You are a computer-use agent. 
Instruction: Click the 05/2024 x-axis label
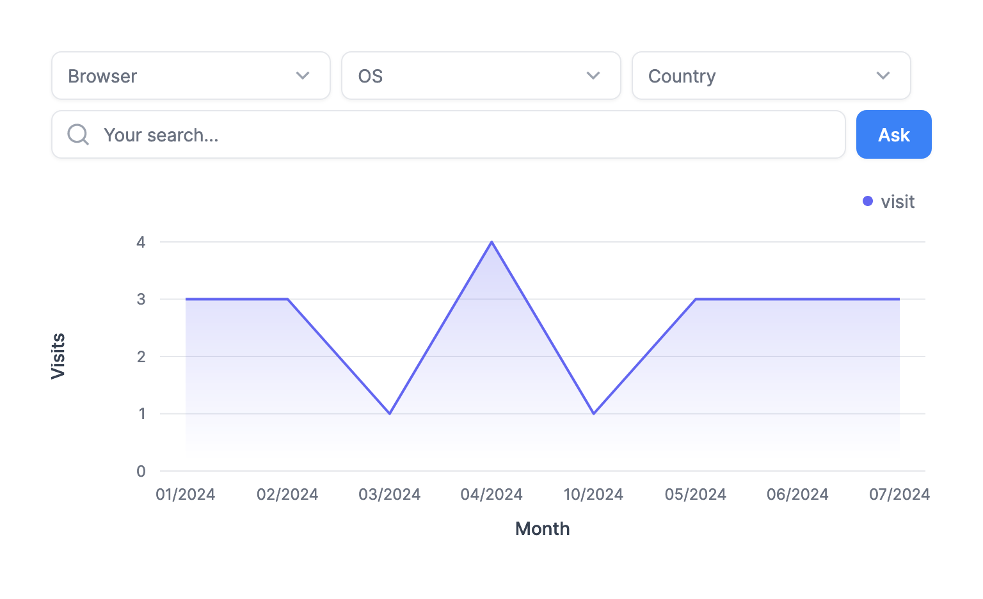[x=696, y=494]
